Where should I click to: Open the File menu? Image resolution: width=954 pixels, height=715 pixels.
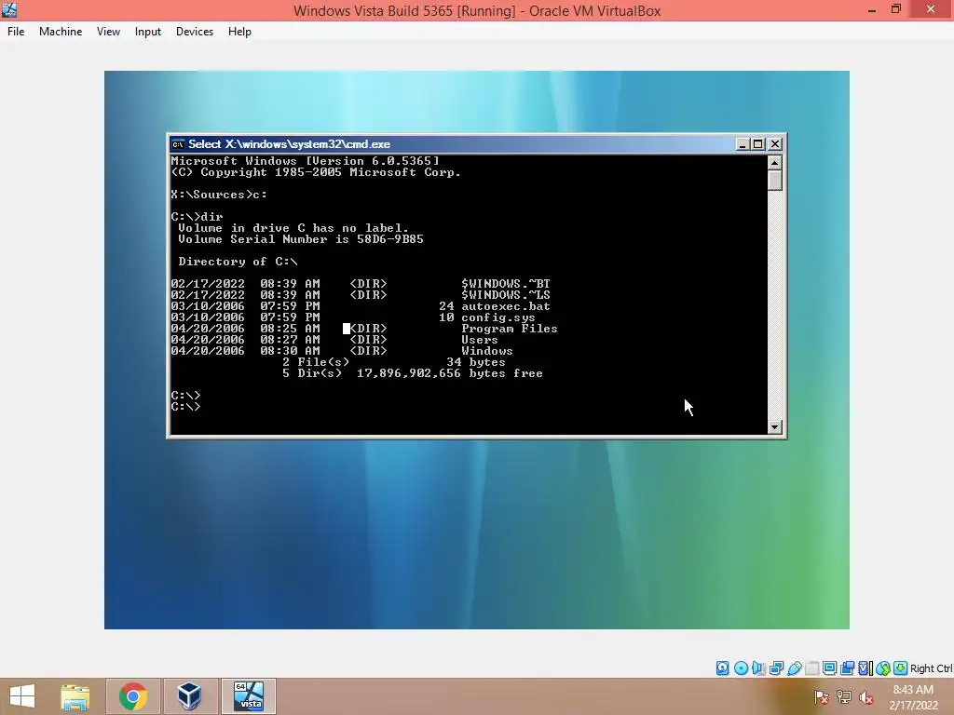tap(16, 32)
